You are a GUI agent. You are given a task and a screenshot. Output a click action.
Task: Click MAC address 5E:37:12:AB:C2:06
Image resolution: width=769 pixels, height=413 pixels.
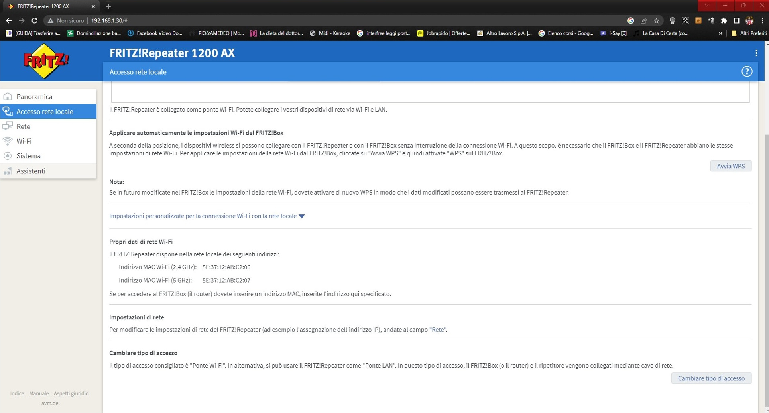[226, 267]
